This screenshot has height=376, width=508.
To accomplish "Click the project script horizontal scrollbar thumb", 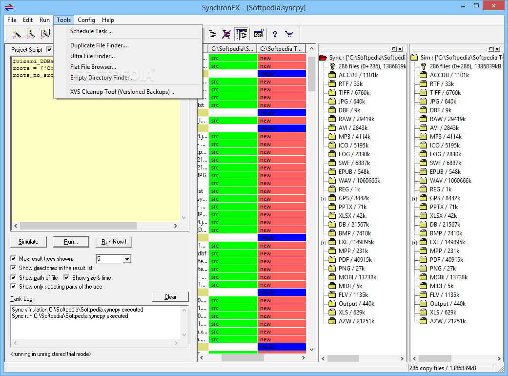I will (x=79, y=226).
